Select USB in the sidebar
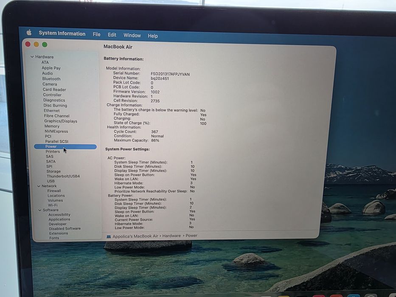 tap(51, 181)
